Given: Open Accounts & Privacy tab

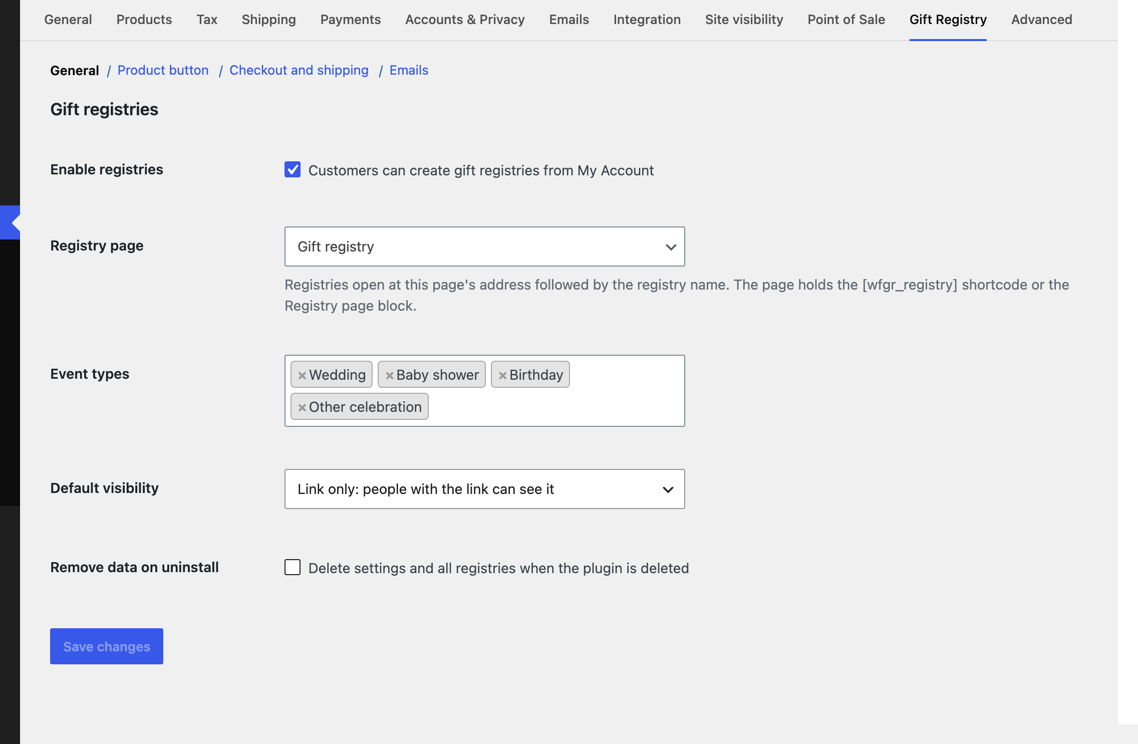Looking at the screenshot, I should (x=465, y=20).
